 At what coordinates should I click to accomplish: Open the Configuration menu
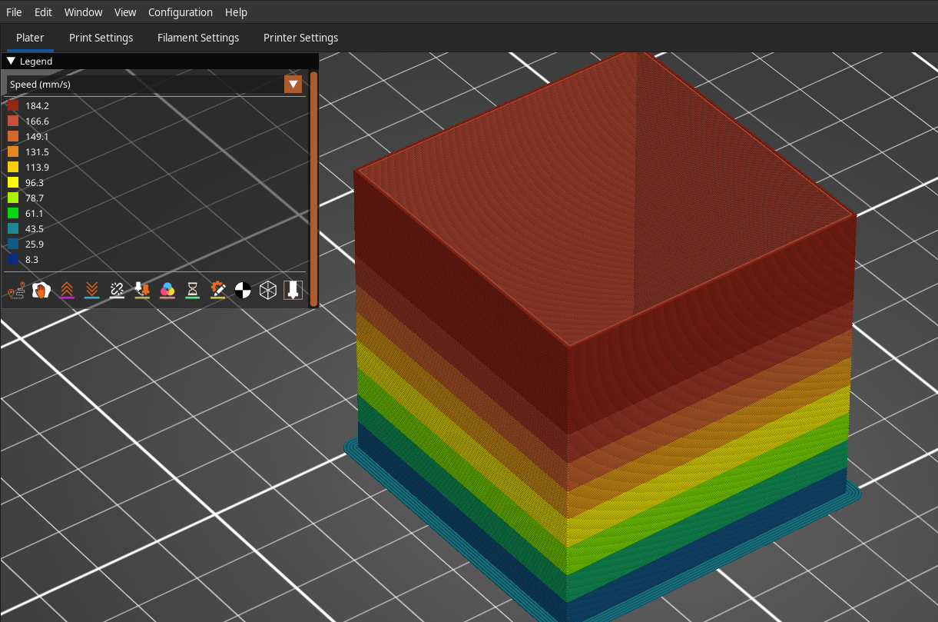[180, 12]
